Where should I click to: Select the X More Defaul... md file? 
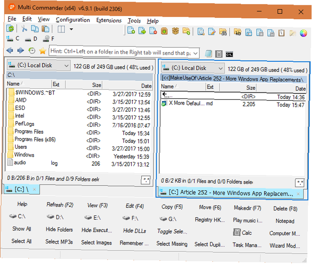click(x=233, y=104)
